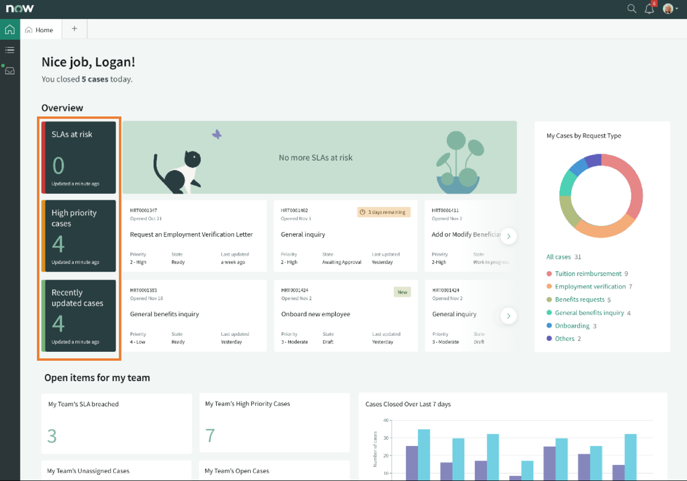Viewport: 687px width, 481px height.
Task: Open the search magnifier icon
Action: pyautogui.click(x=631, y=8)
